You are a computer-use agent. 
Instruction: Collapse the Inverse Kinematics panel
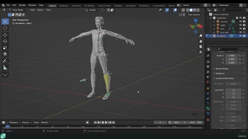pos(225,78)
